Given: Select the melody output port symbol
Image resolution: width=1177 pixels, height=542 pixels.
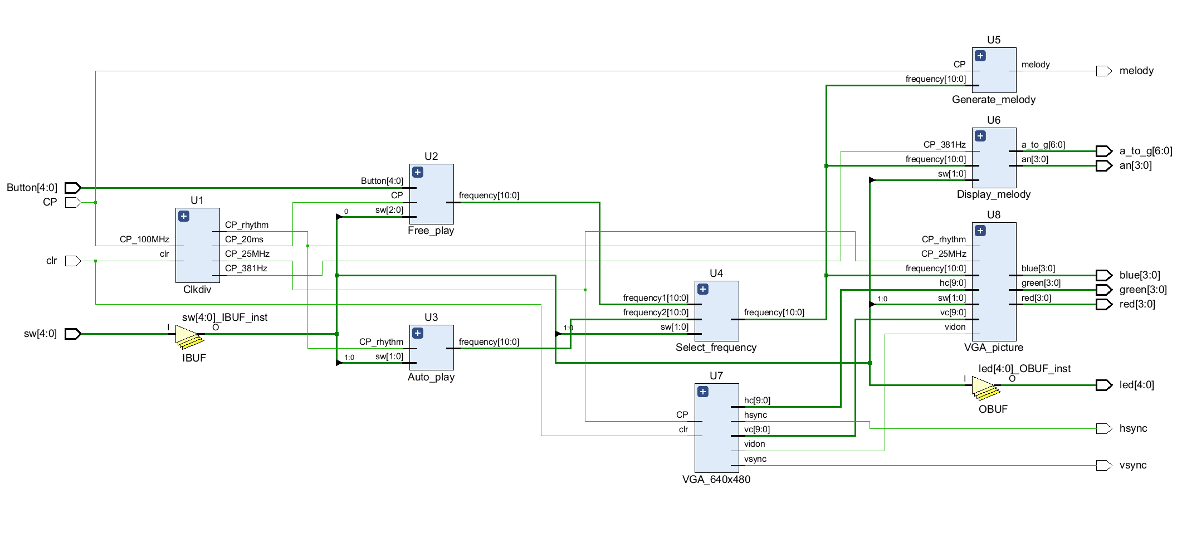Looking at the screenshot, I should 1104,71.
